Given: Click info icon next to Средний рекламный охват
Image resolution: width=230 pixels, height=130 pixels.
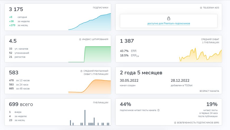Looking at the screenshot, I should tap(81, 71).
